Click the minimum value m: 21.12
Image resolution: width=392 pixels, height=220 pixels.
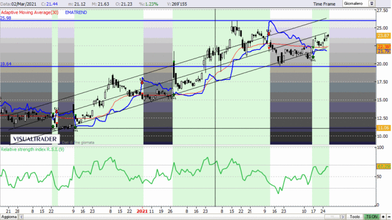(77, 4)
